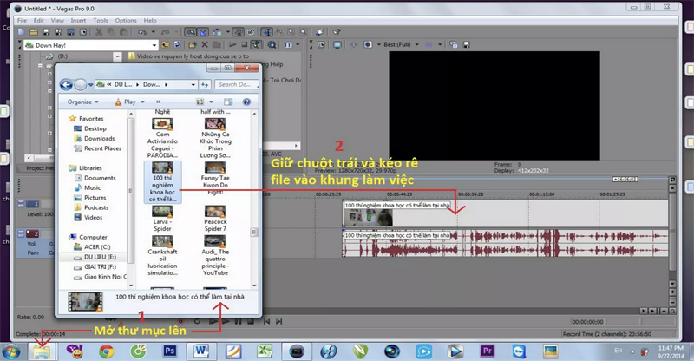
Task: Click the Word icon on the taskbar
Action: (201, 351)
